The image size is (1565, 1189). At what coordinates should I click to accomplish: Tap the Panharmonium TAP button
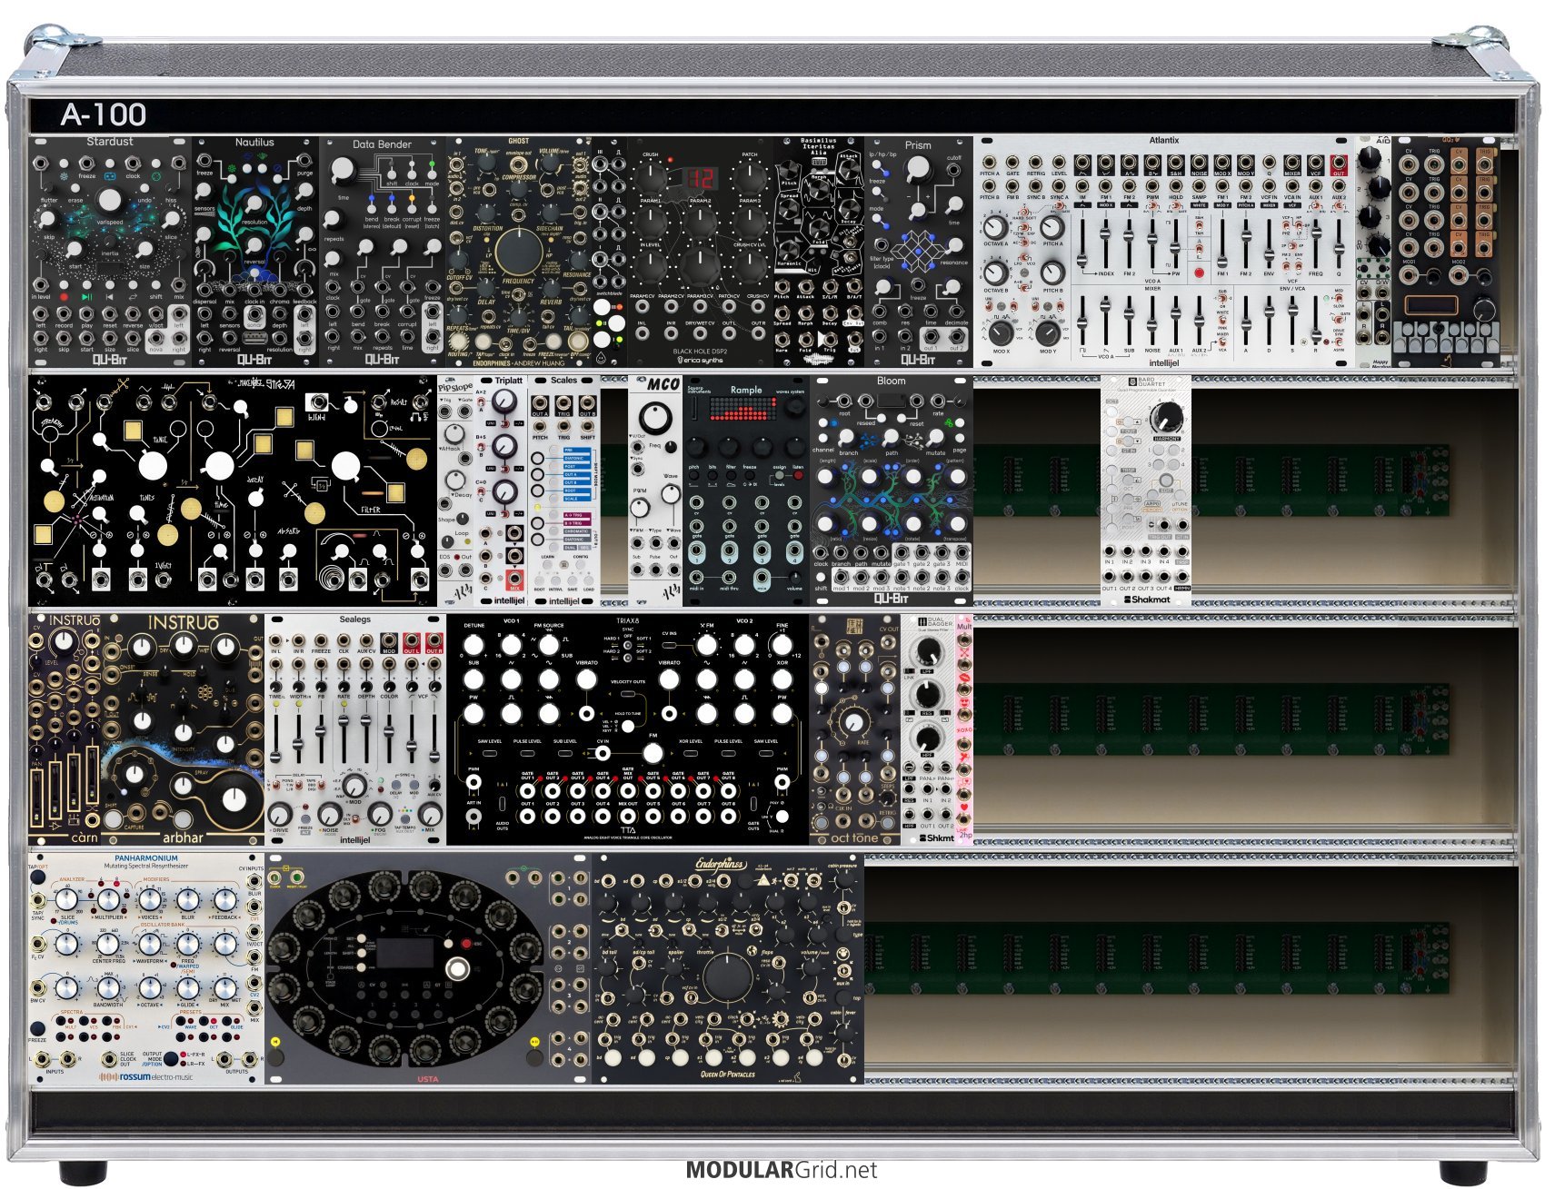pyautogui.click(x=39, y=878)
